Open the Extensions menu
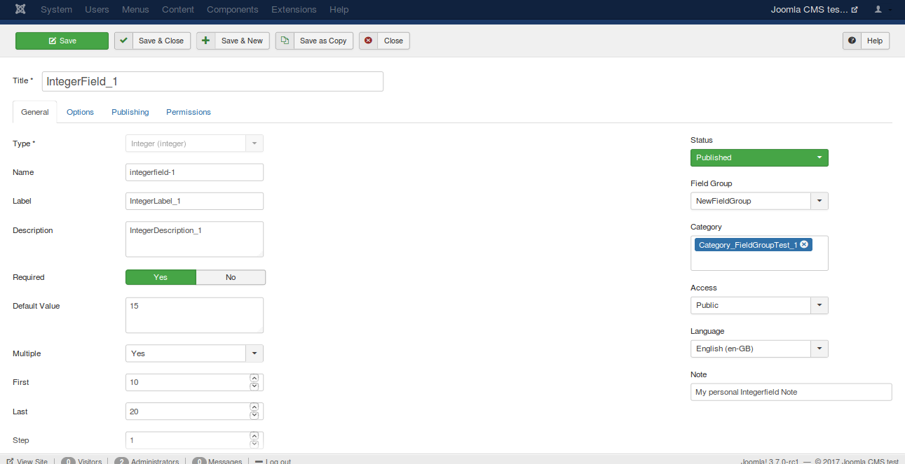 (294, 10)
